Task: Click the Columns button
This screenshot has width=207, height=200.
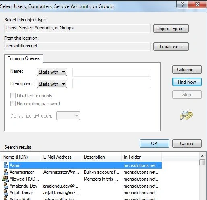Action: (x=187, y=70)
